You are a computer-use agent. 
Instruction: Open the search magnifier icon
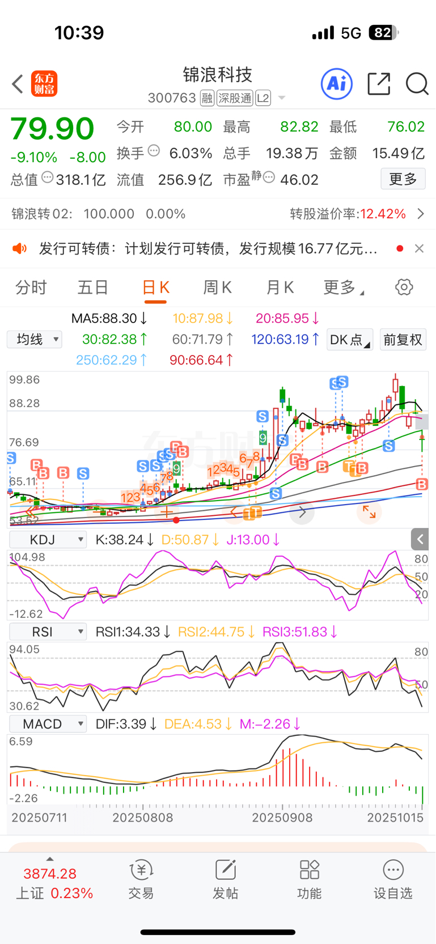[417, 84]
